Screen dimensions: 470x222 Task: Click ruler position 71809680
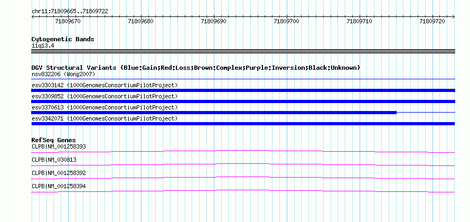pos(141,21)
